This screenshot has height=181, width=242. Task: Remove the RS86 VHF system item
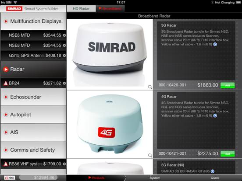(64, 164)
